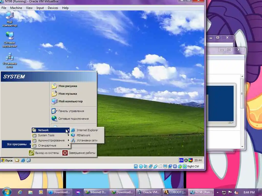Screen dimensions: 262x196
Task: Expand the System Tools submenu
Action: click(51, 135)
